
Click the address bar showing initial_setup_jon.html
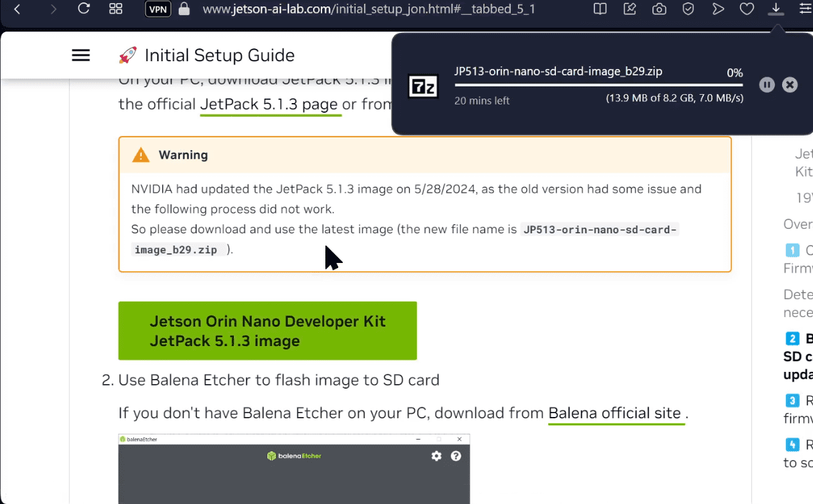click(369, 9)
